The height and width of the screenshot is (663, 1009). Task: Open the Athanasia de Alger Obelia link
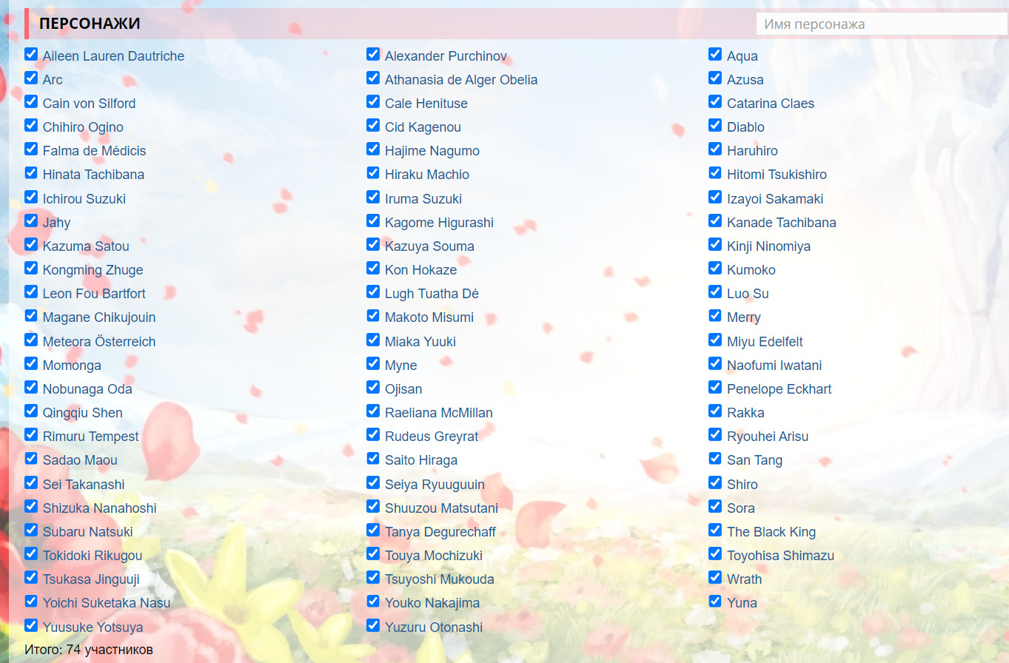(x=460, y=80)
